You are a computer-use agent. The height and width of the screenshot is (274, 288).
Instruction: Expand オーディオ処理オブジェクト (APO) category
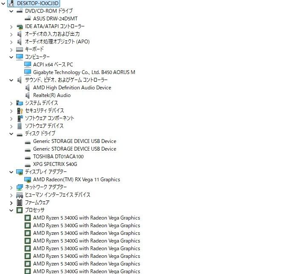(11, 42)
